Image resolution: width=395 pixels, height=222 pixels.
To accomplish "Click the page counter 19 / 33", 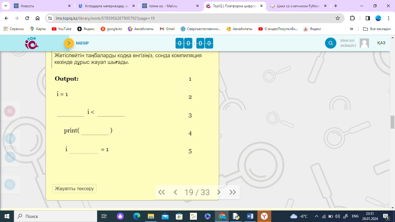I will click(x=197, y=192).
